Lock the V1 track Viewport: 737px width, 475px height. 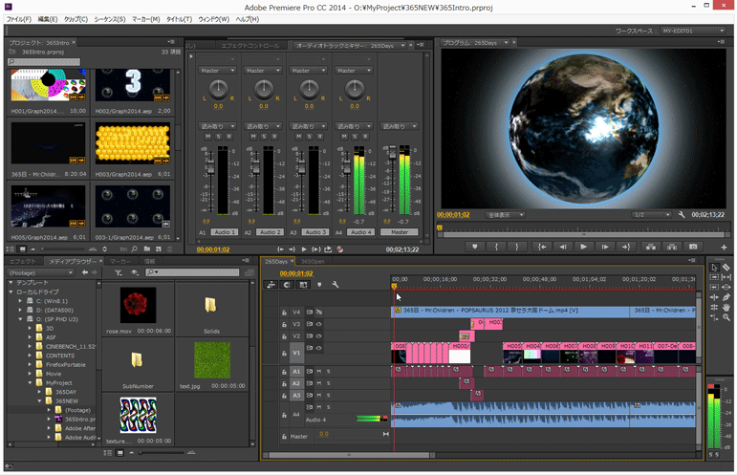tap(284, 354)
